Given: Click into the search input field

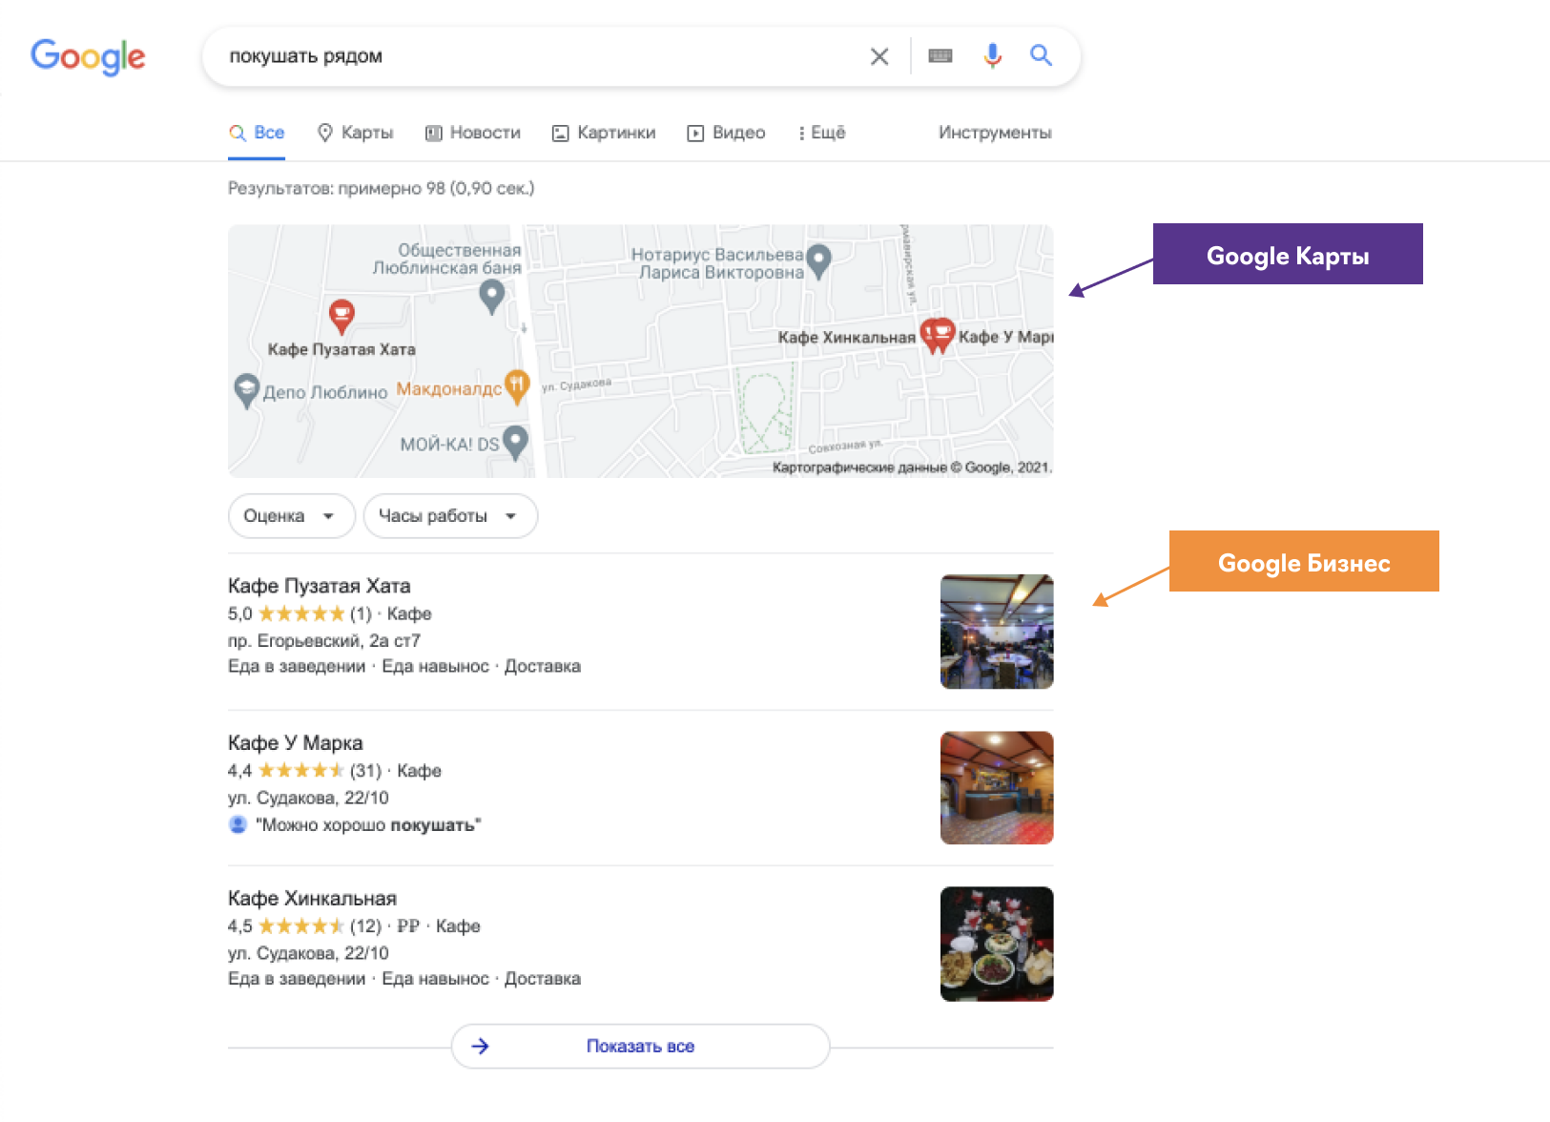Looking at the screenshot, I should (x=534, y=56).
